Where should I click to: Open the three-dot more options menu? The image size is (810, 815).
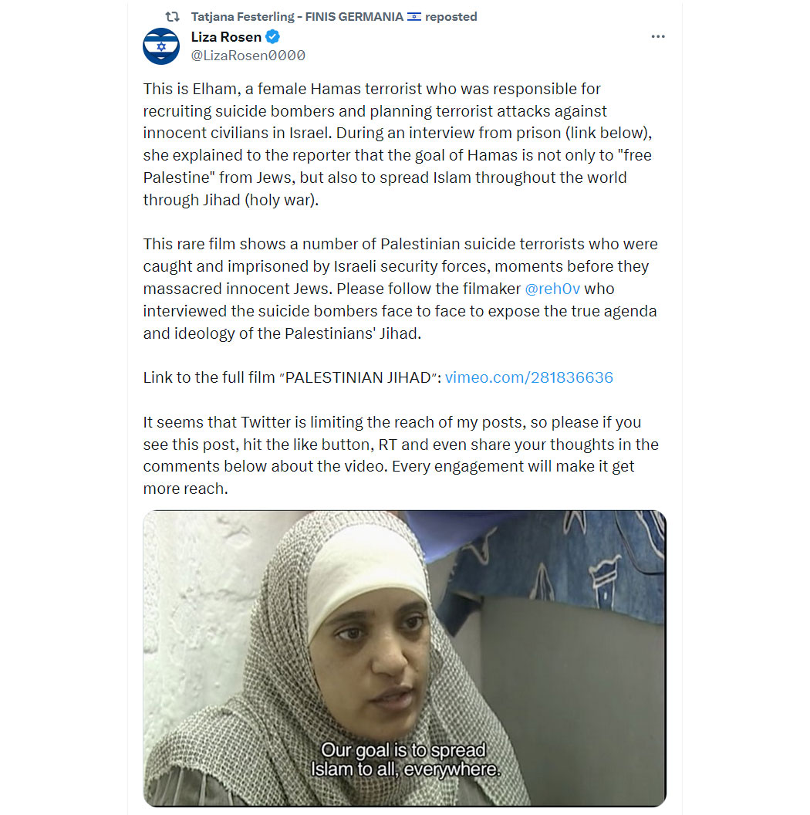[x=658, y=36]
